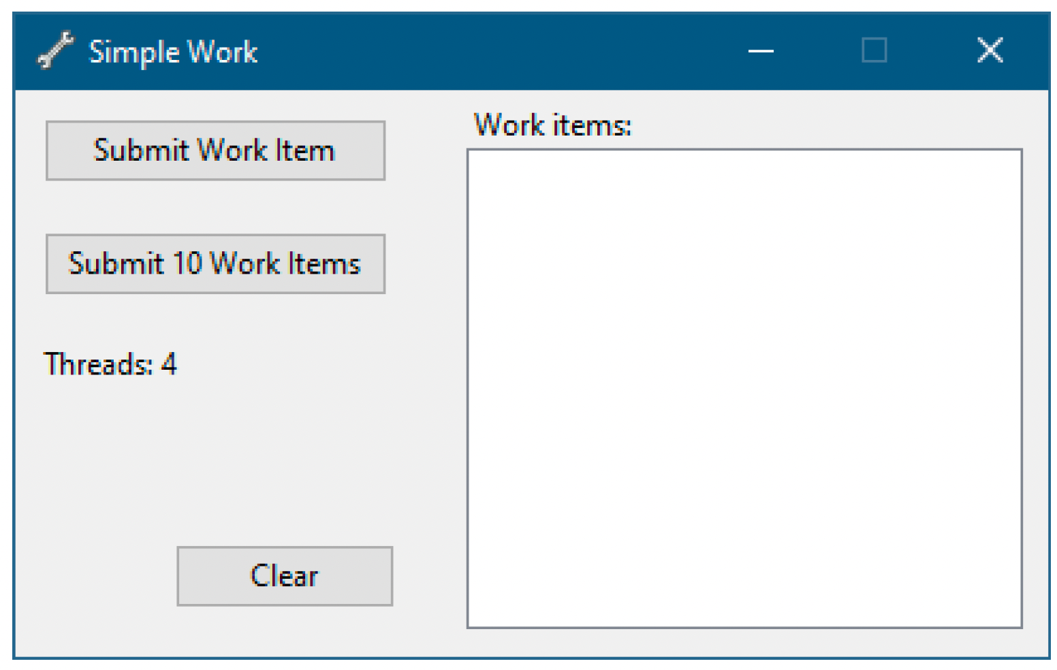This screenshot has width=1057, height=670.
Task: Click the word "Threads" in the thread counter
Action: (x=98, y=364)
